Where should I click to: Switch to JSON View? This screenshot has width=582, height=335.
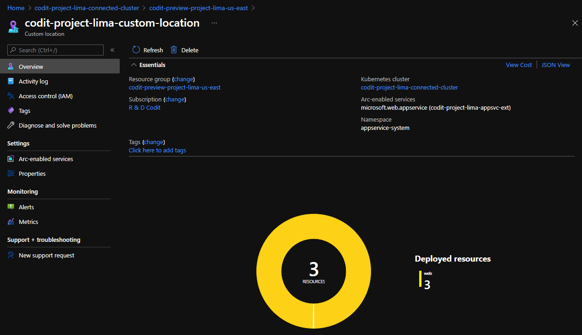555,65
